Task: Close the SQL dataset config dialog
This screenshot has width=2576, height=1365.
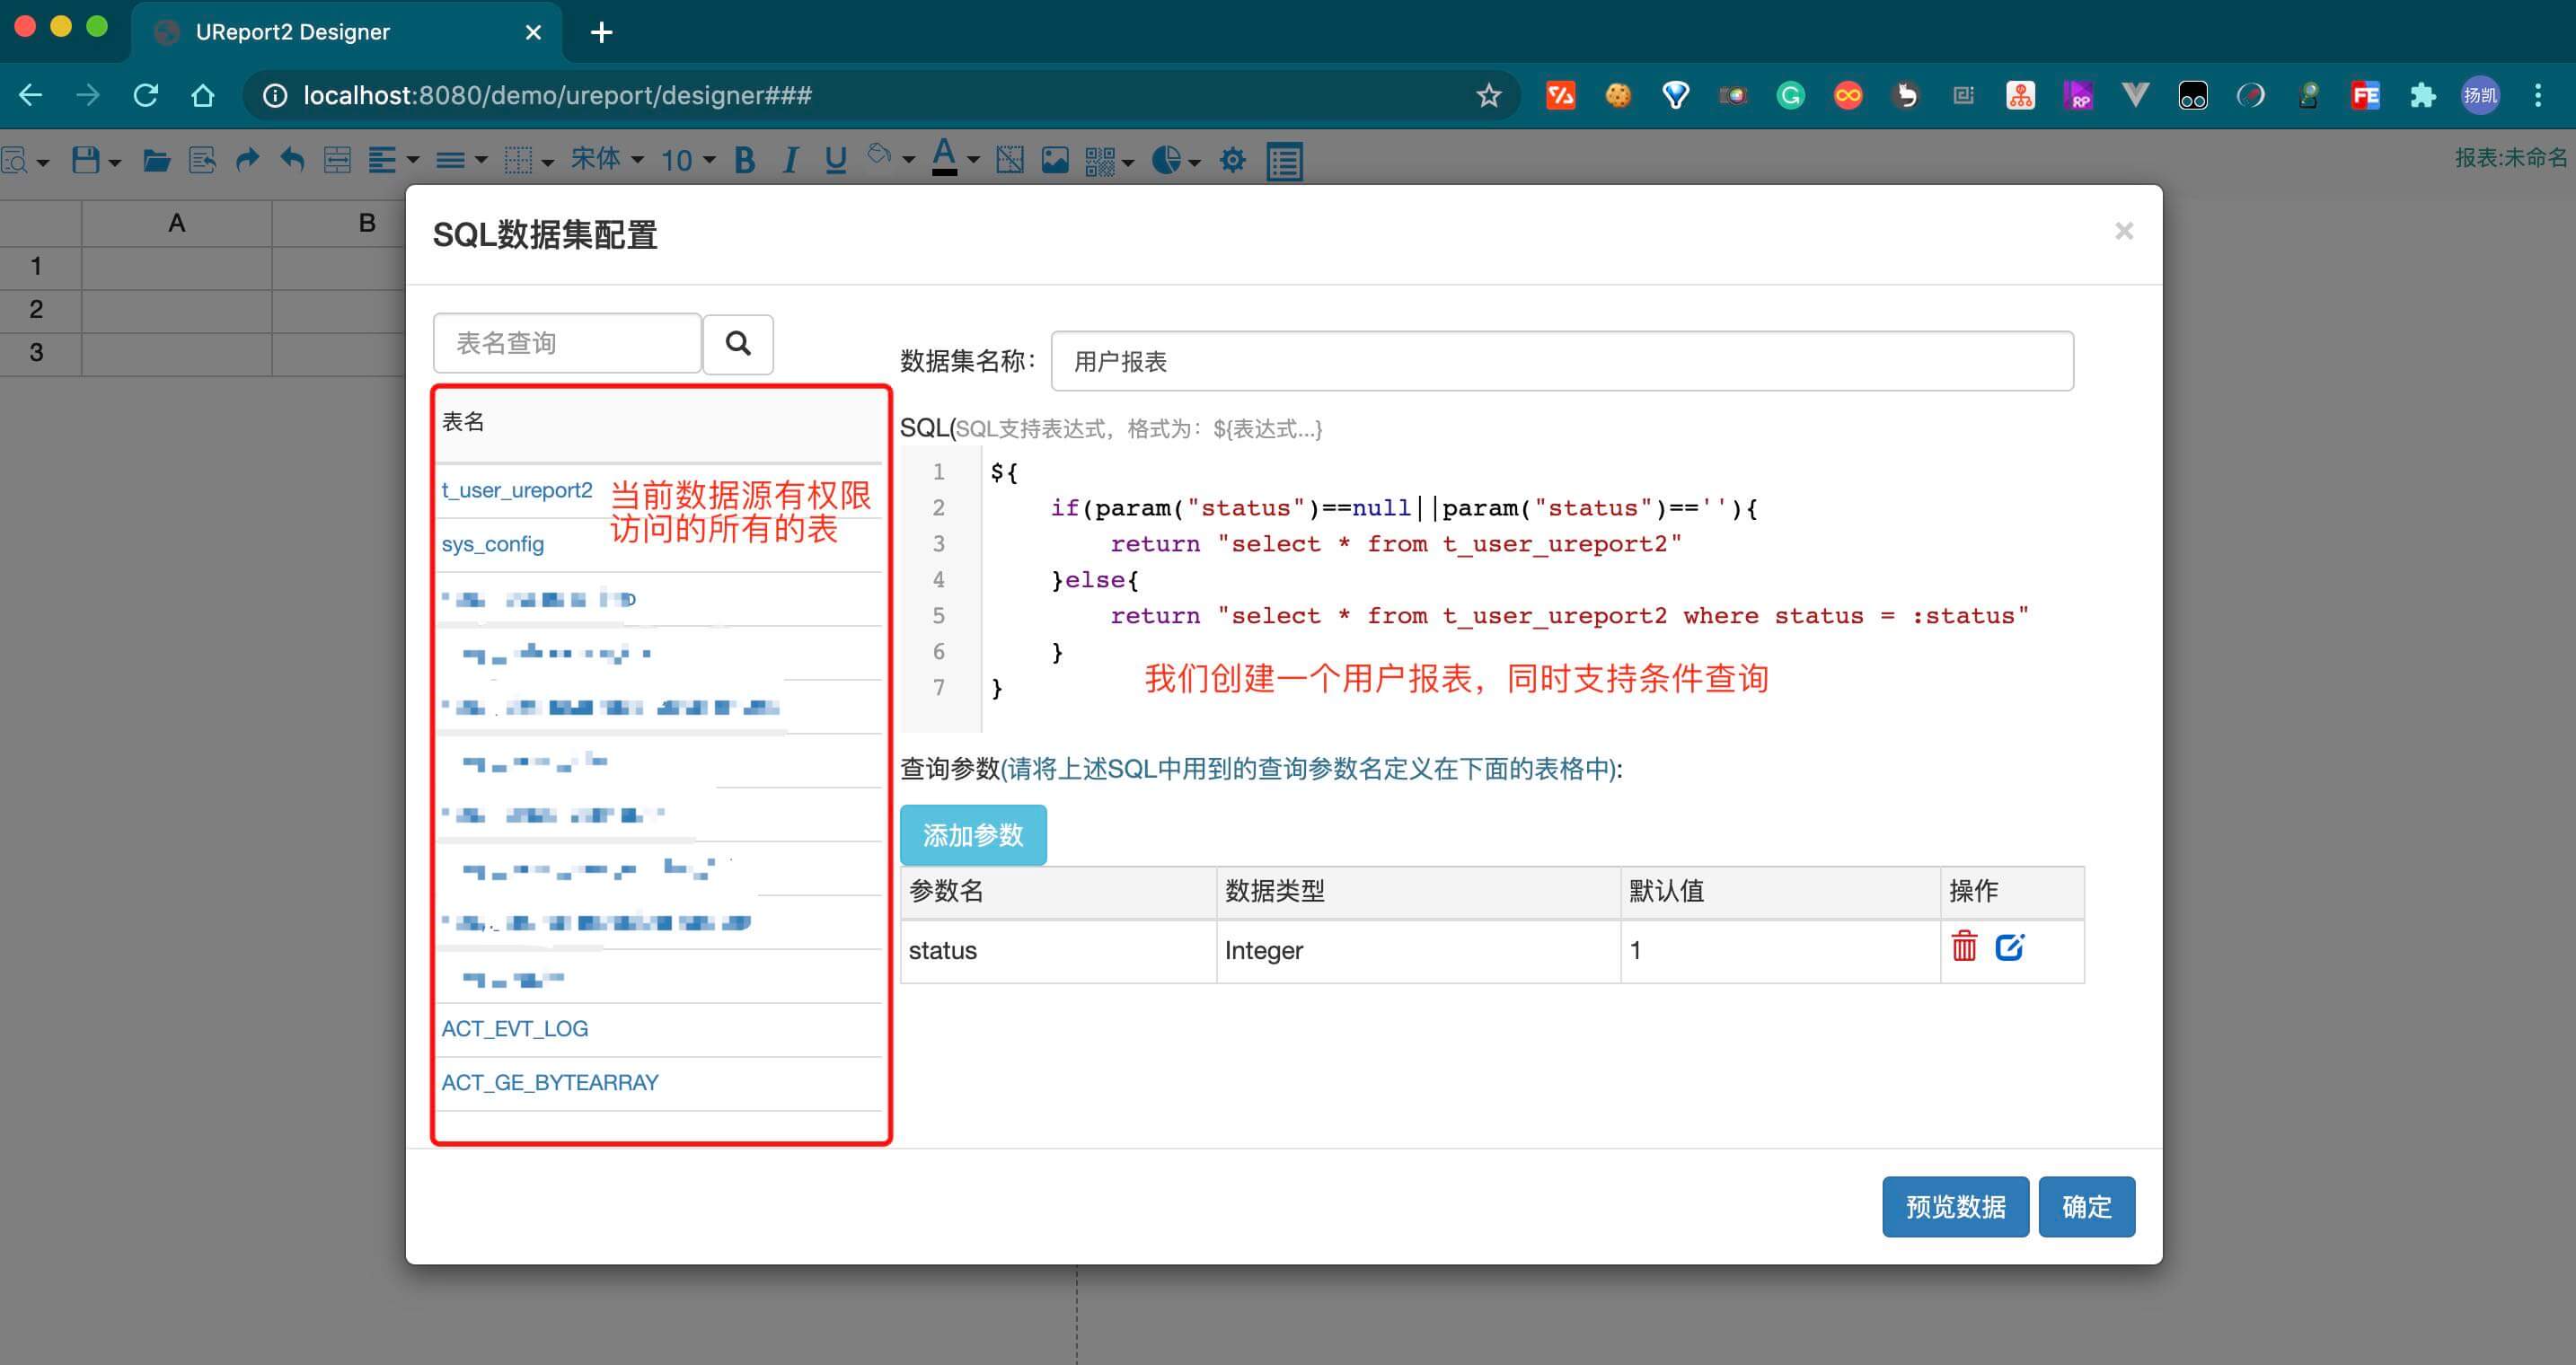Action: click(2124, 231)
